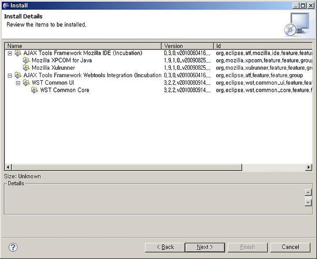
Task: Click the feature icon beside Mozilla Xulrunner
Action: pyautogui.click(x=26, y=68)
